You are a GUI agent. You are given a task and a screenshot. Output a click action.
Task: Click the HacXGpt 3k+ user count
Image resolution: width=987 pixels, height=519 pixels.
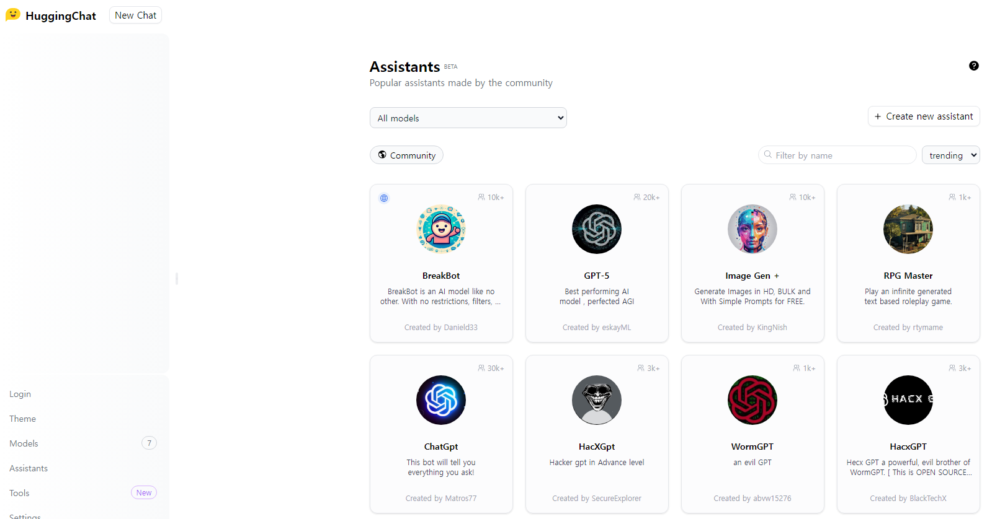coord(653,369)
